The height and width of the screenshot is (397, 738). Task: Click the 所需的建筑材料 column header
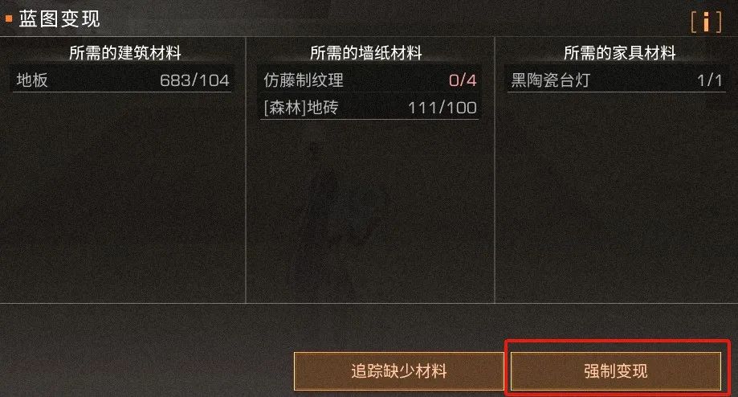click(x=124, y=52)
